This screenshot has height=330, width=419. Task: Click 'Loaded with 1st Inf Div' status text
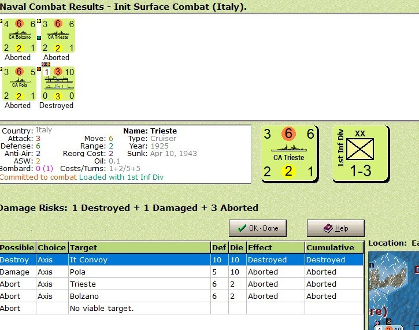tap(121, 177)
